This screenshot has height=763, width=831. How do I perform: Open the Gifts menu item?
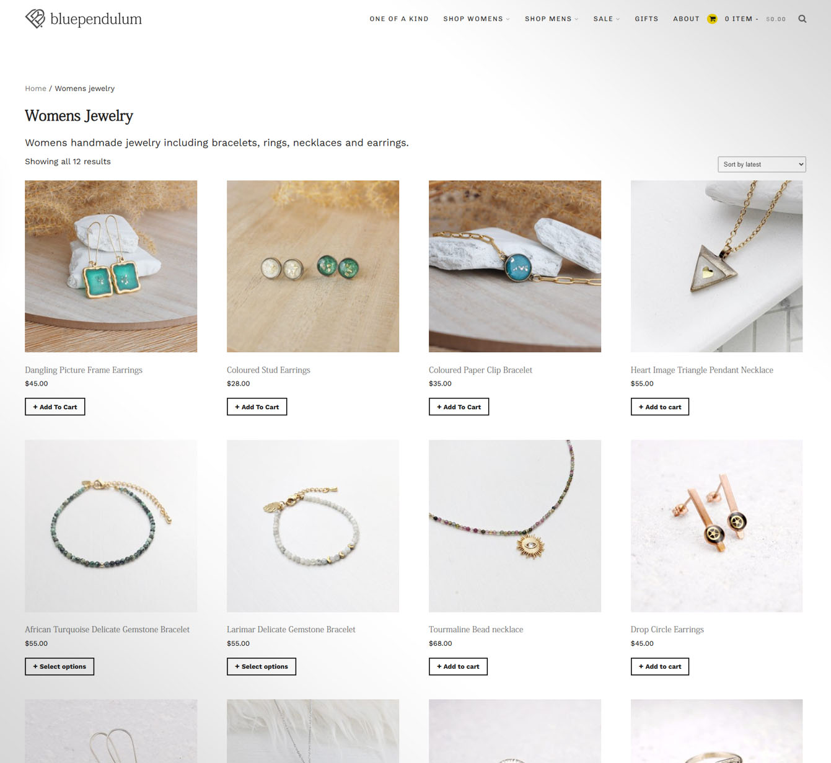(x=646, y=19)
